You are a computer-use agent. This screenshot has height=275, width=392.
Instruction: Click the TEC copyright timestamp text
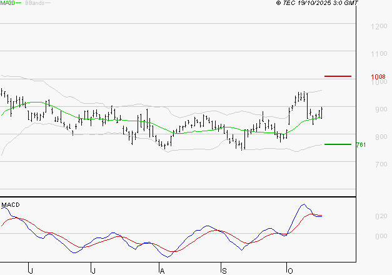pos(317,2)
